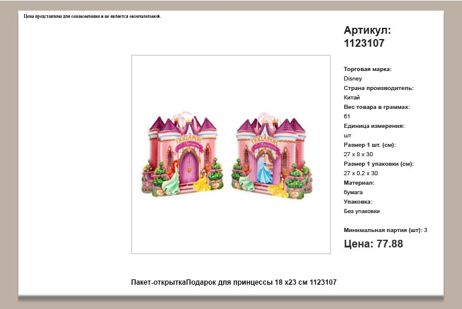Click the price disclaimer note at top

pos(92,16)
